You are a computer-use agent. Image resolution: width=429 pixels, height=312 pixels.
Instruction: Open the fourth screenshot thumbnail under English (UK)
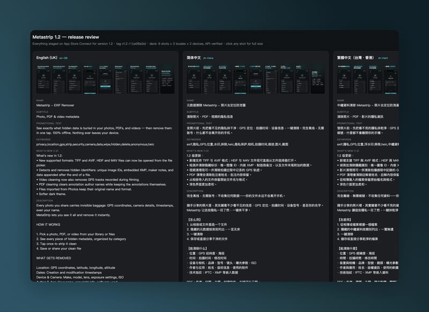click(90, 79)
